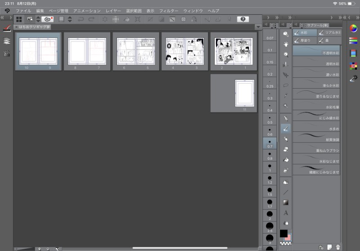Select the straight line figure tool
This screenshot has width=360, height=251.
[x=286, y=192]
